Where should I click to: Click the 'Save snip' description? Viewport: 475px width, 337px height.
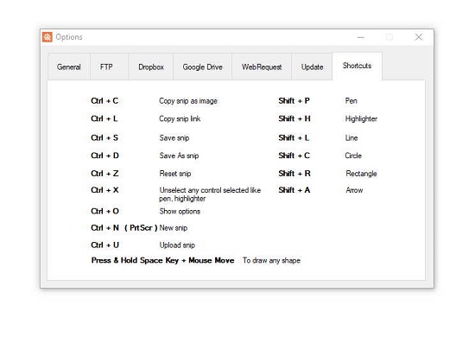(174, 138)
